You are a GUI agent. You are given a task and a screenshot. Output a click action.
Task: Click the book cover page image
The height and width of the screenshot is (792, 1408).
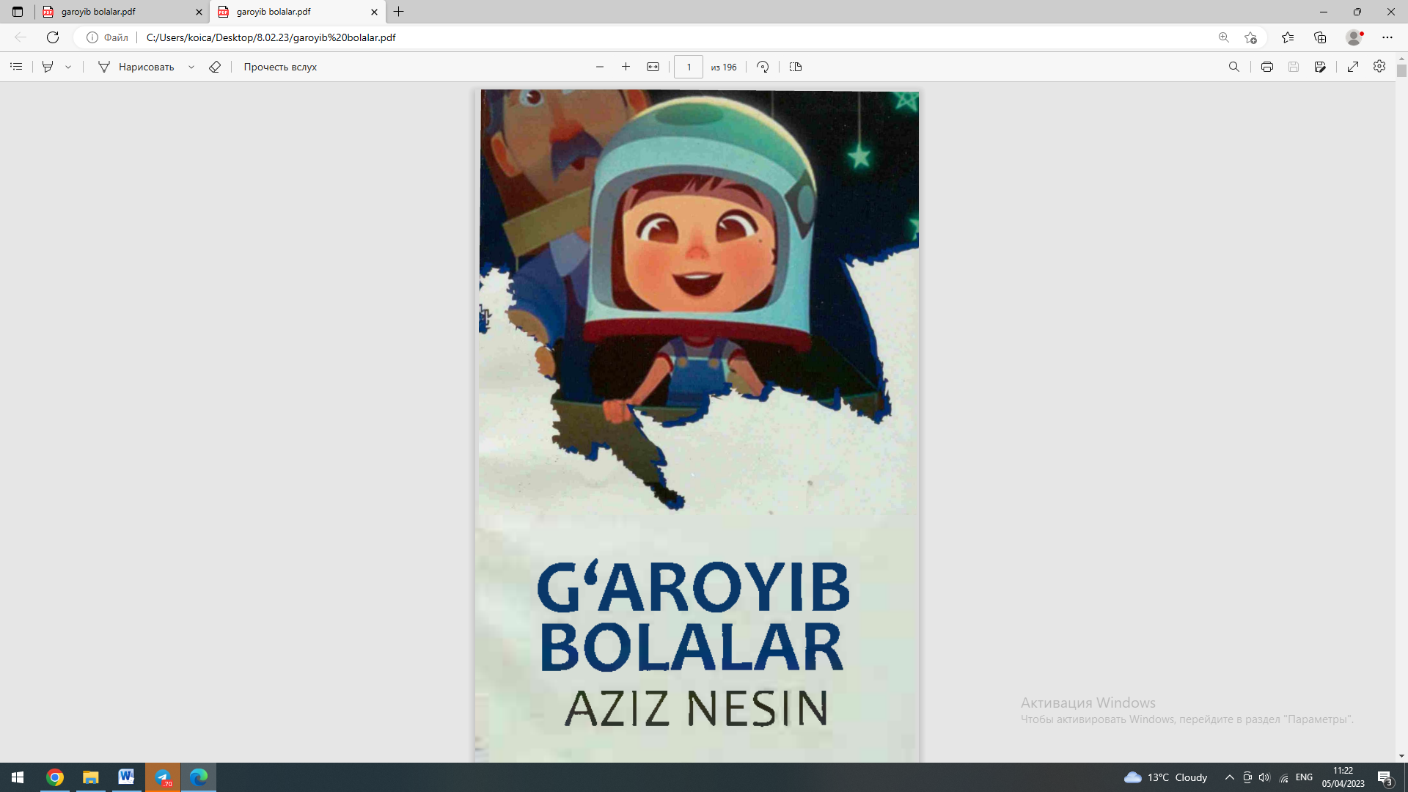click(697, 425)
